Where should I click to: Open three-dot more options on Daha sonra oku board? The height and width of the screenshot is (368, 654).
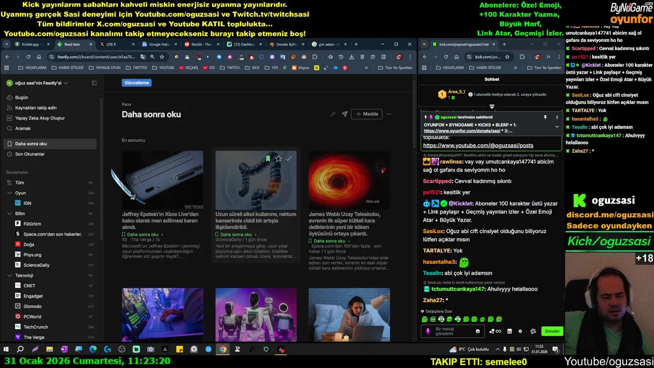[389, 114]
